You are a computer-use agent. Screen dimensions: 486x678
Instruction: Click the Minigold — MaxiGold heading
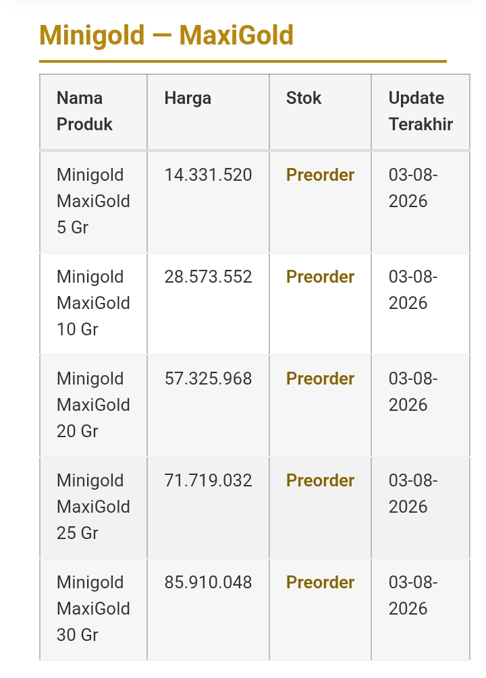pos(167,35)
